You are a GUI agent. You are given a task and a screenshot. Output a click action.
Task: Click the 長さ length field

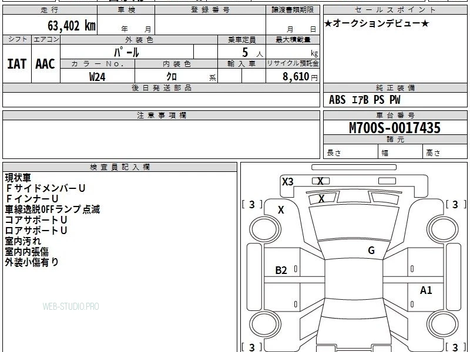coord(351,151)
